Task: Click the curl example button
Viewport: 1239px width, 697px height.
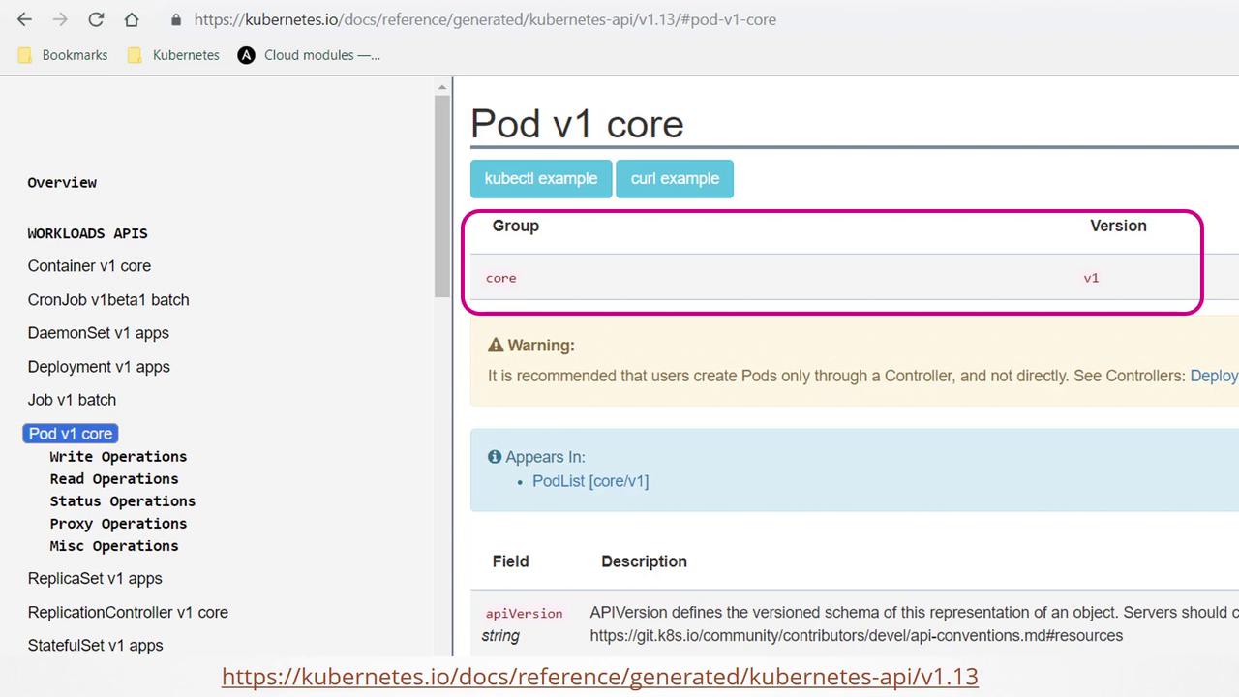Action: (675, 178)
